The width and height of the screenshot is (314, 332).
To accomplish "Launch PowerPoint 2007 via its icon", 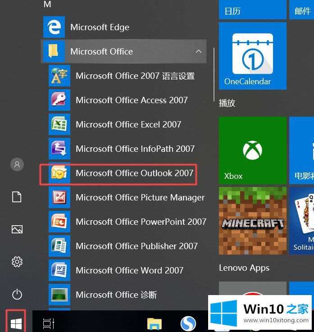I will 59,222.
